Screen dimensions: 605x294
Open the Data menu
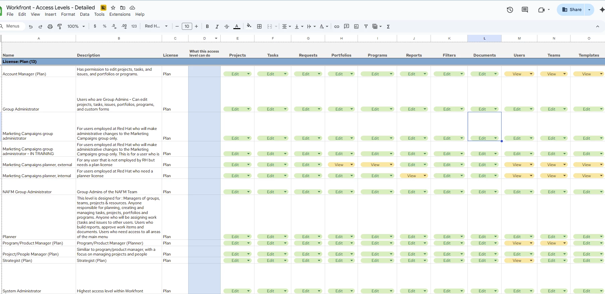point(85,14)
